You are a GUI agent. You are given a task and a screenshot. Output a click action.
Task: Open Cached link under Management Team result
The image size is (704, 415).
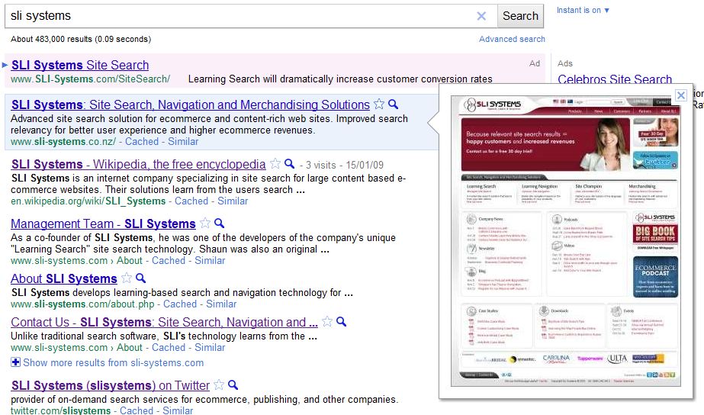[169, 260]
